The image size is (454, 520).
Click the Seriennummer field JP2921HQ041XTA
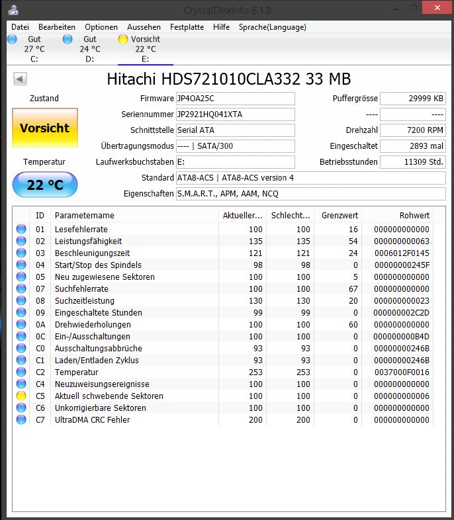(x=235, y=114)
